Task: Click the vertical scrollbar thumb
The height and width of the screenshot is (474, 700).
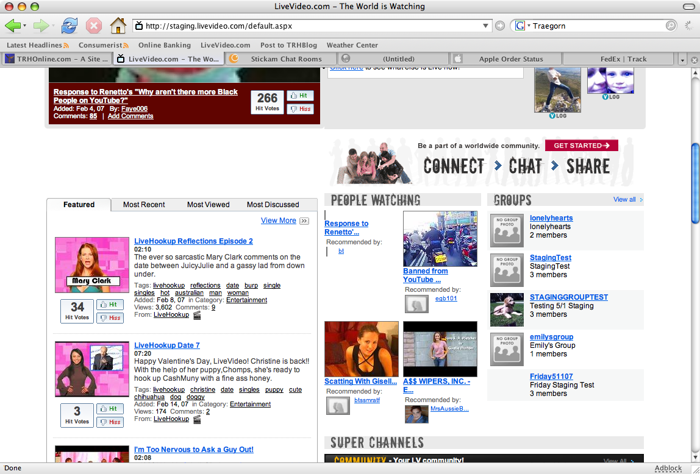Action: [695, 182]
